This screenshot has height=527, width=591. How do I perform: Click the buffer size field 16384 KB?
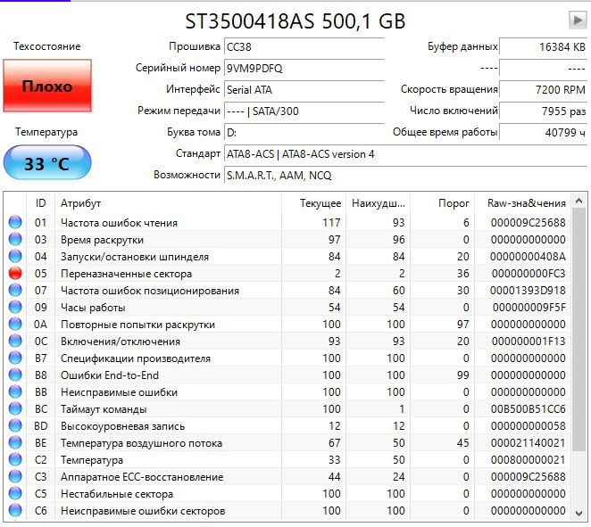[x=543, y=47]
